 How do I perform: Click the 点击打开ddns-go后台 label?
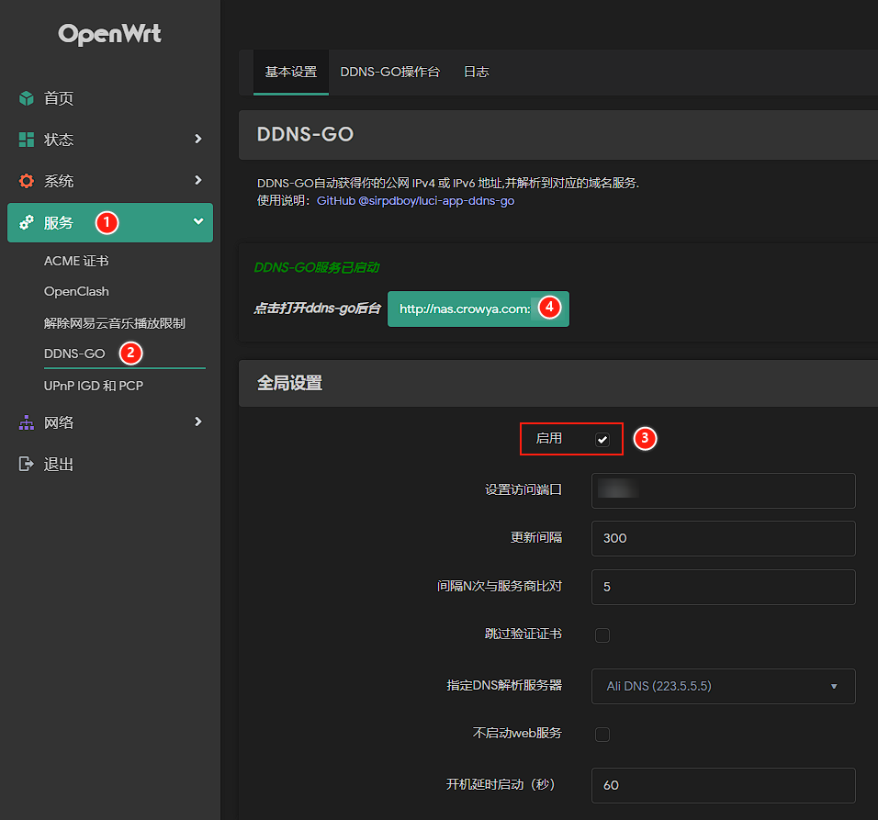(x=317, y=309)
